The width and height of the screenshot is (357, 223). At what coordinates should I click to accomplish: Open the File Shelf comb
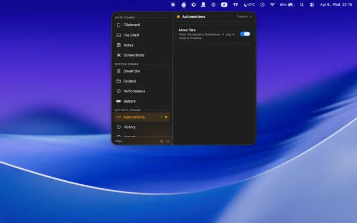[x=141, y=35]
